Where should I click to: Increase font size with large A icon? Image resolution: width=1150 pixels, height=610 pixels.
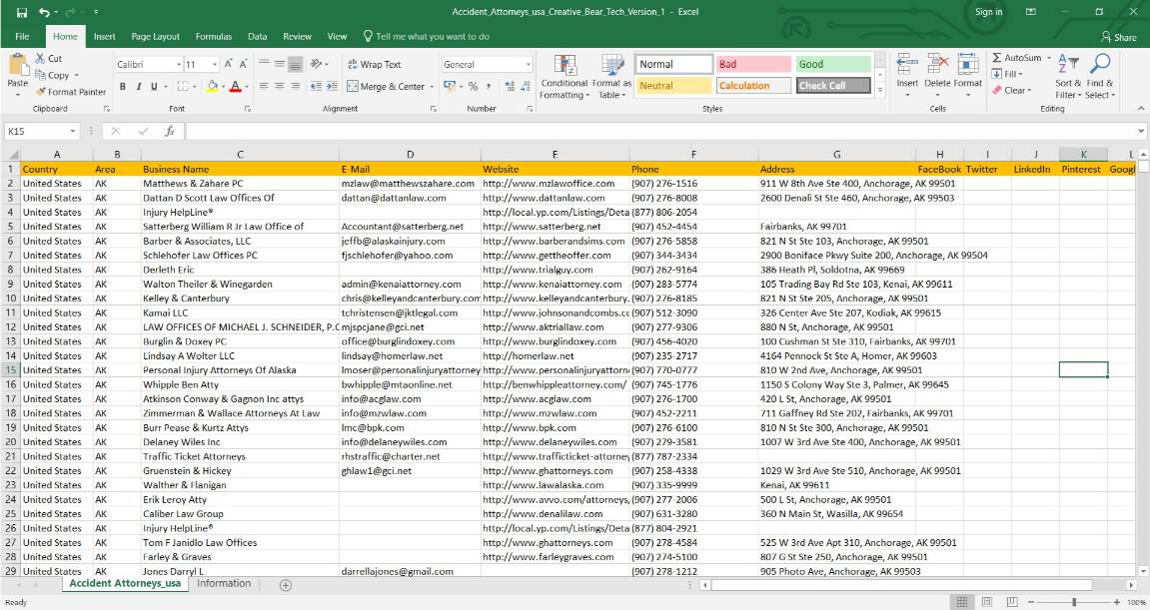pos(228,65)
